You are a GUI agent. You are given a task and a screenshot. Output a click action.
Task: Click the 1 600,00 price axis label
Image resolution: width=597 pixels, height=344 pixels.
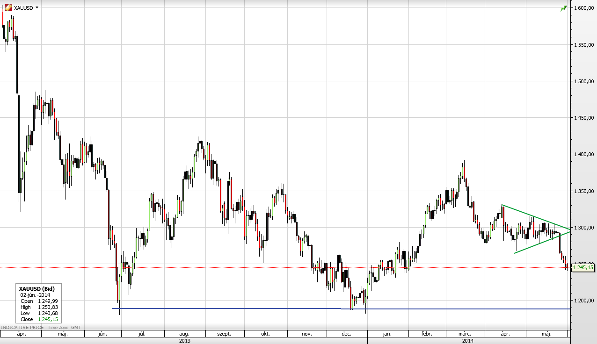585,8
